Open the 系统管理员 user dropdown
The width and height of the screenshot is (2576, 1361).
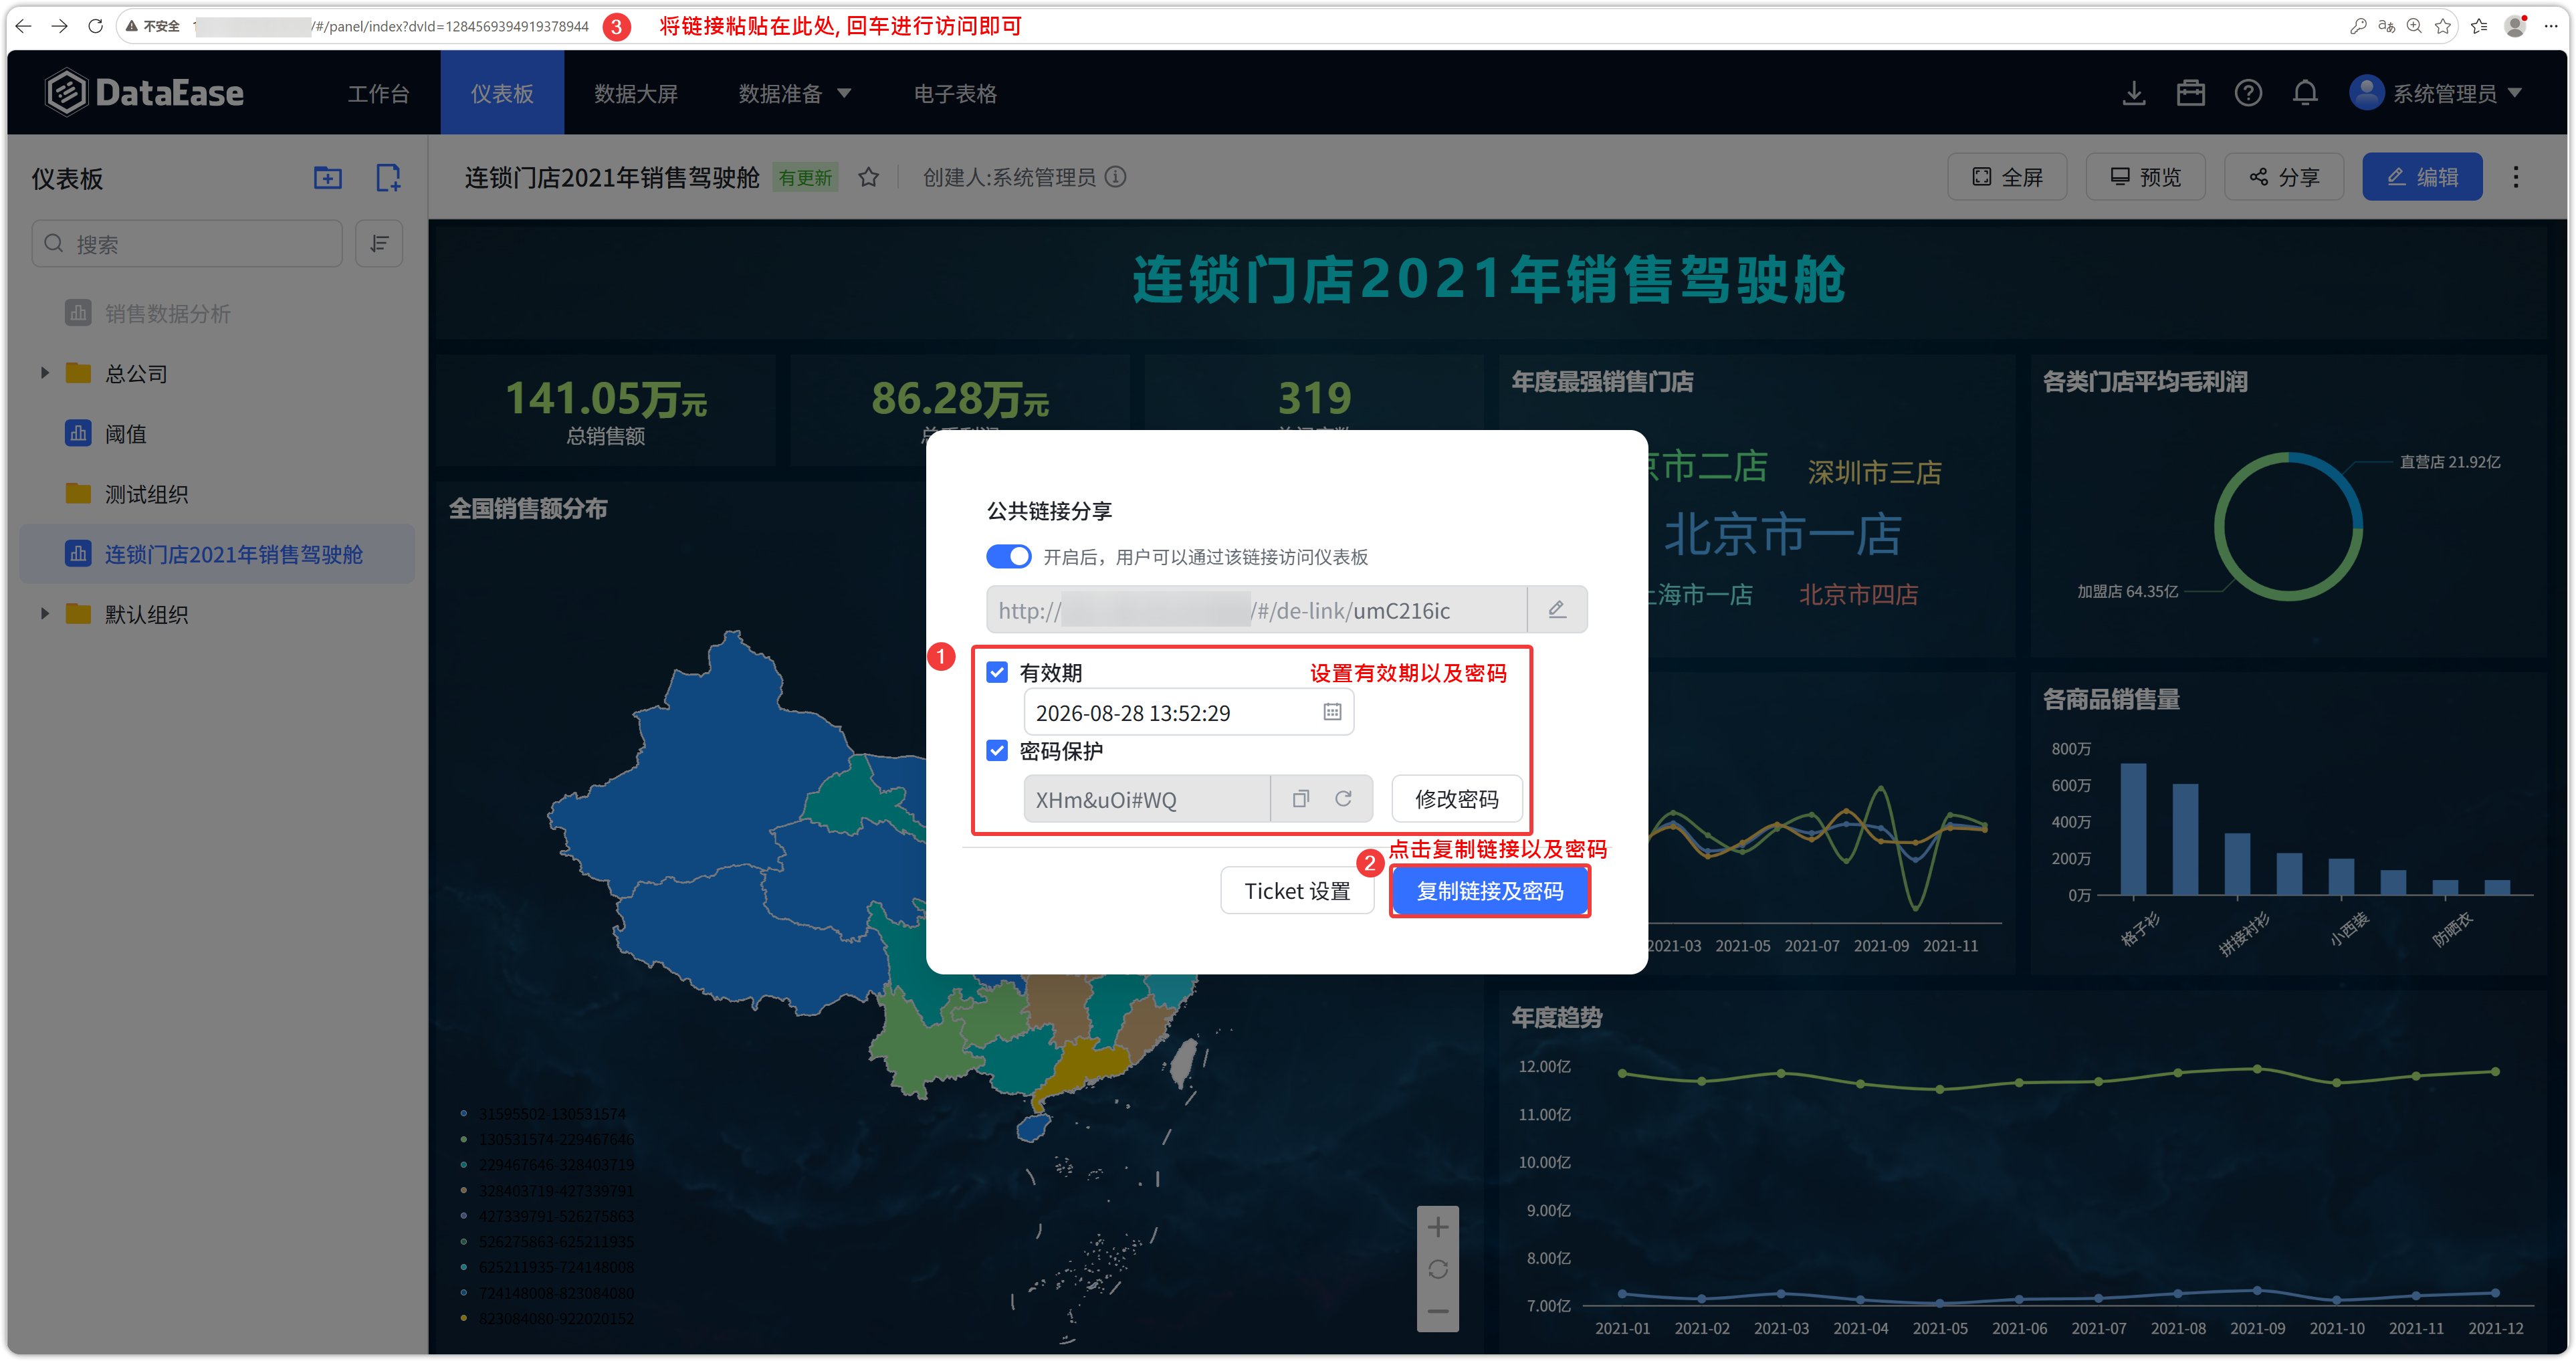[2436, 93]
